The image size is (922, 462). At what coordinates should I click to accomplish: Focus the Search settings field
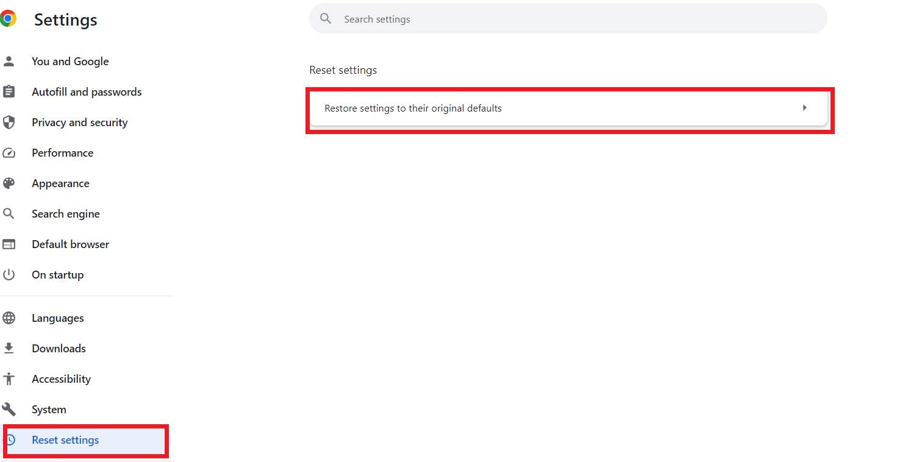[568, 19]
